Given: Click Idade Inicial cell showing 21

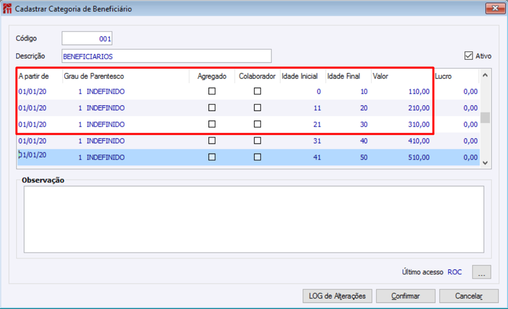Looking at the screenshot, I should [x=317, y=125].
